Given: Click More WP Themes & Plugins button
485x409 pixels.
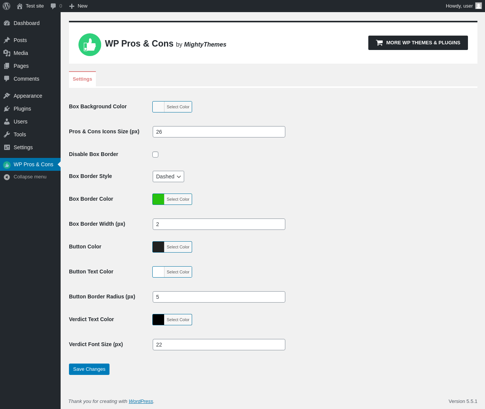Looking at the screenshot, I should coord(418,43).
